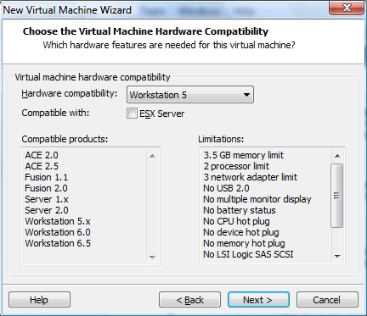367x316 pixels.
Task: Click 'No battery status' limitation
Action: (240, 210)
